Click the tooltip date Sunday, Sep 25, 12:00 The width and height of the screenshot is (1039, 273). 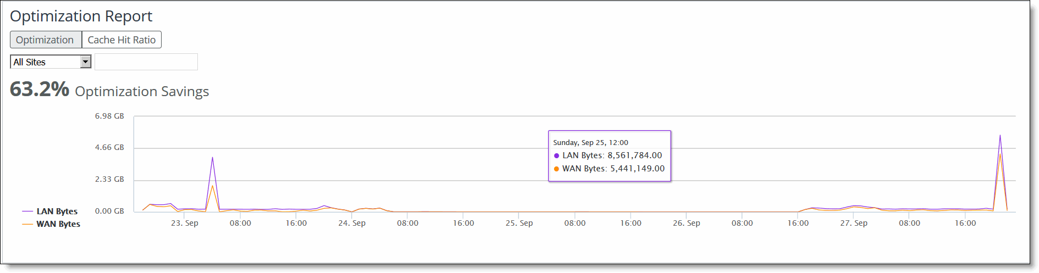(x=590, y=143)
